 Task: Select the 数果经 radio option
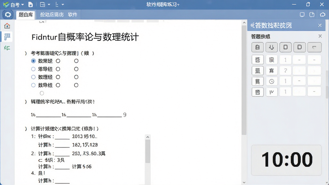click(x=33, y=61)
